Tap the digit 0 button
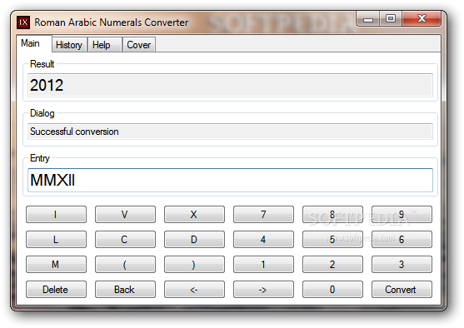 tap(332, 289)
